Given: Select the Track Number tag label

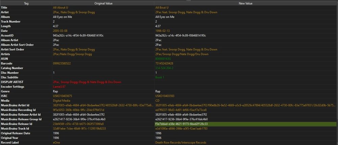Looking at the screenshot, I should 10,22.
